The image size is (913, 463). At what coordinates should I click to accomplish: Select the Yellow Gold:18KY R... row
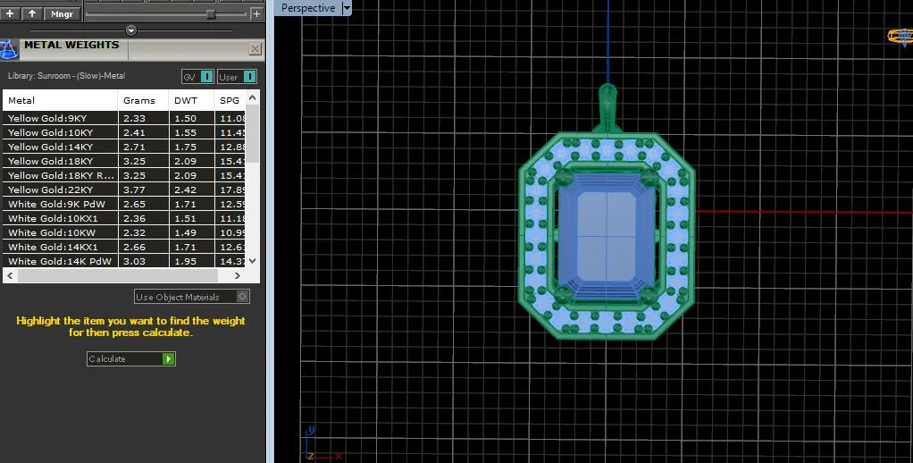[123, 175]
